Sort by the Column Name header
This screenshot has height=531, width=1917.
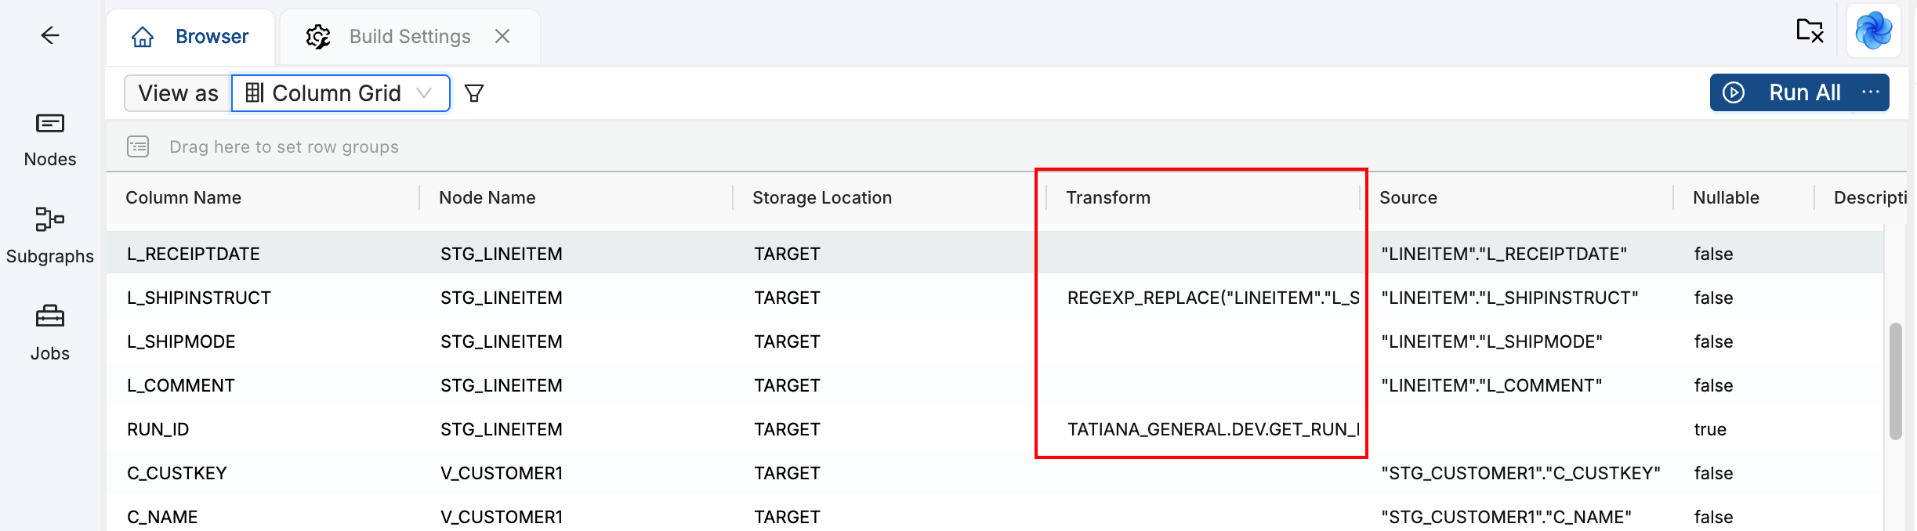[183, 197]
